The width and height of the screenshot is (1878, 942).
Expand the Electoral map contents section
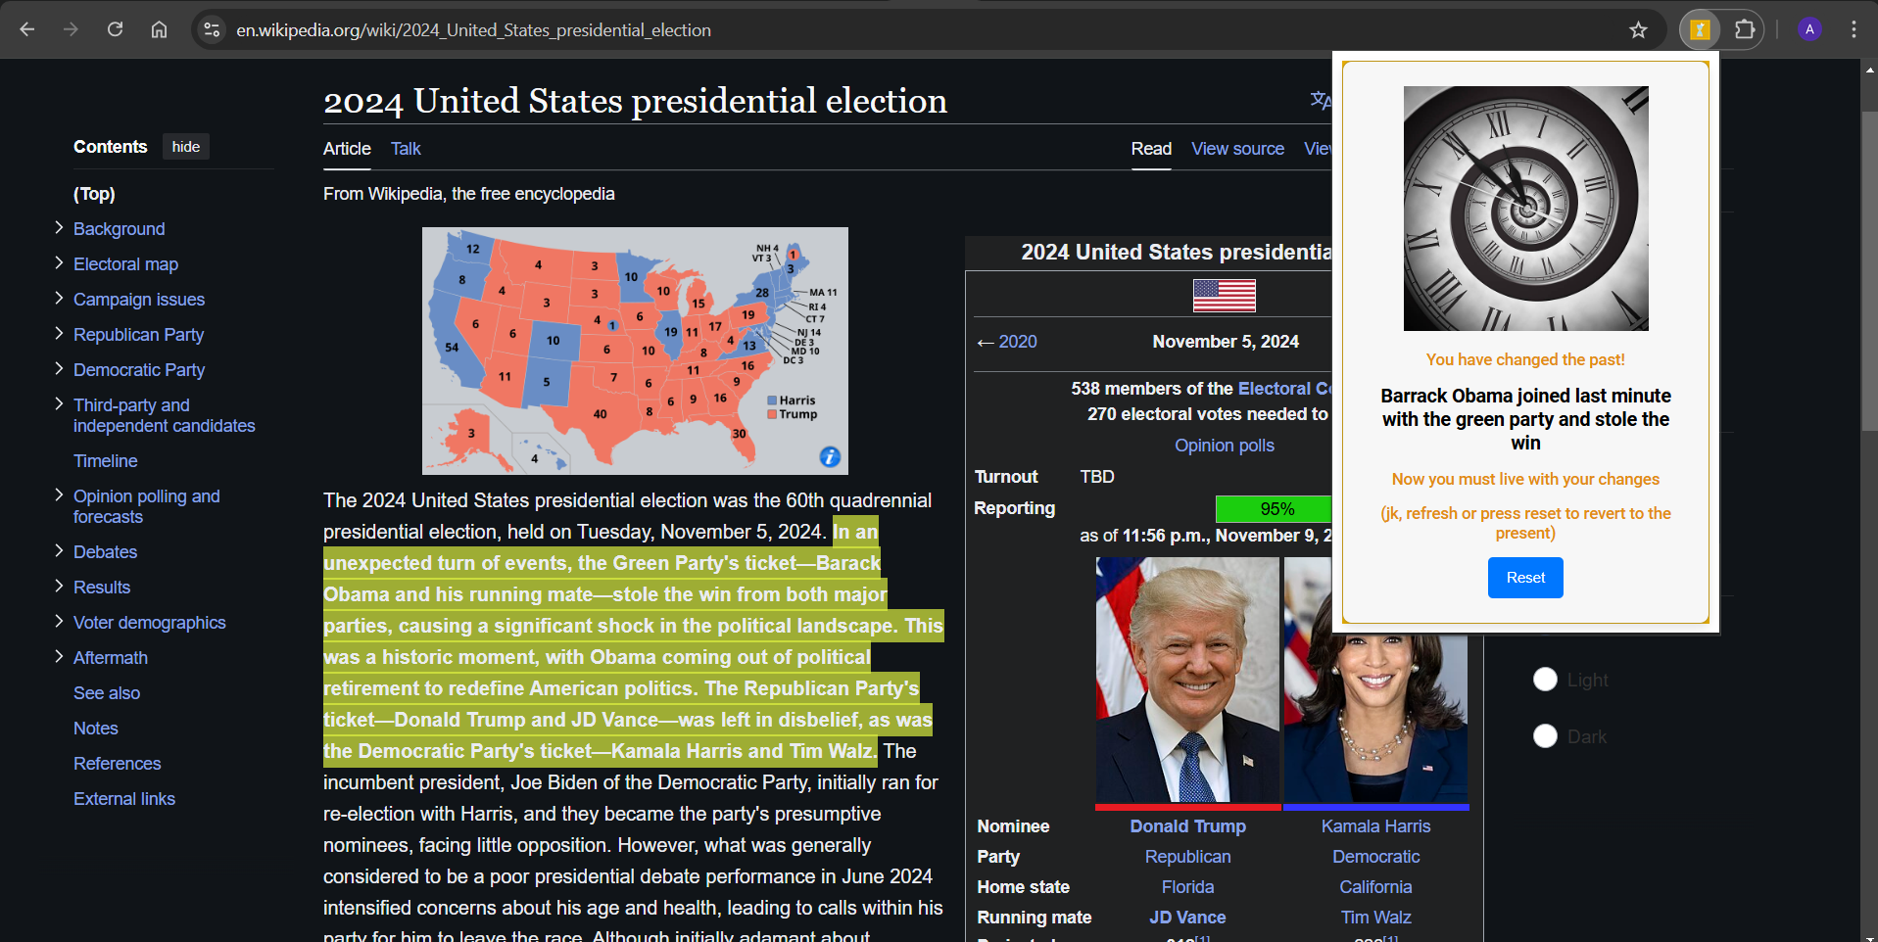coord(59,263)
